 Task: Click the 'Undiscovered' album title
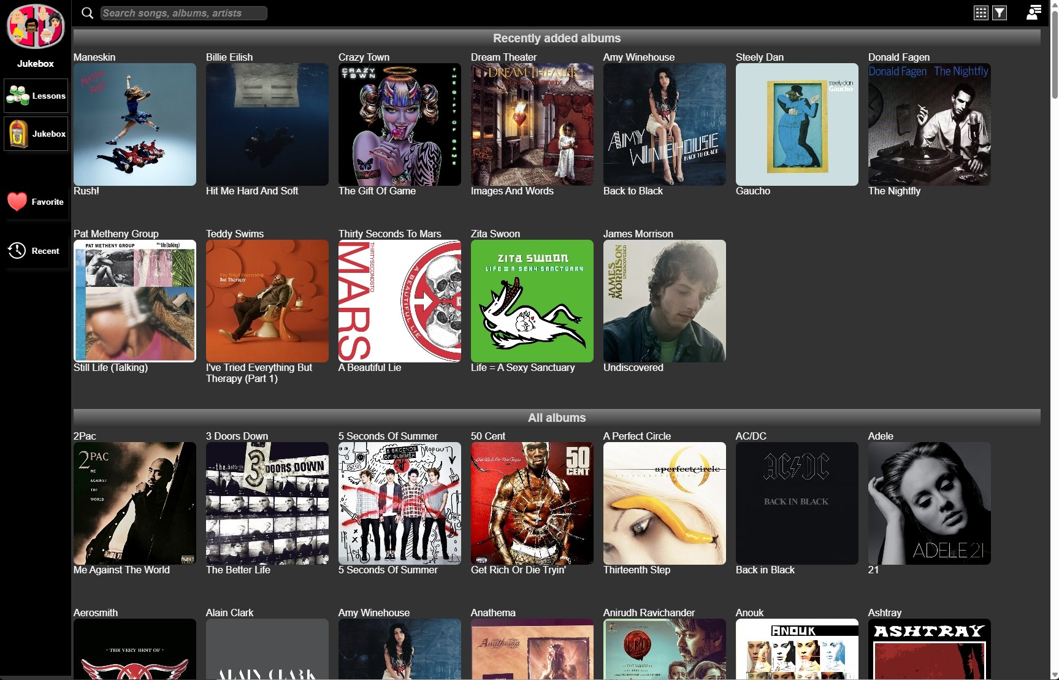coord(633,367)
